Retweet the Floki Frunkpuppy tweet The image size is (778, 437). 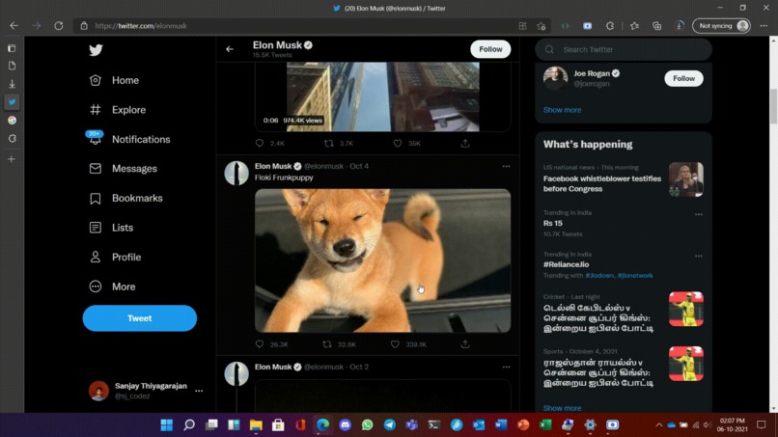pos(327,344)
